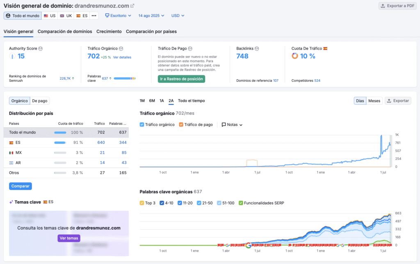The image size is (420, 264).
Task: Uncheck the Top 3 keywords checkbox
Action: tap(142, 202)
